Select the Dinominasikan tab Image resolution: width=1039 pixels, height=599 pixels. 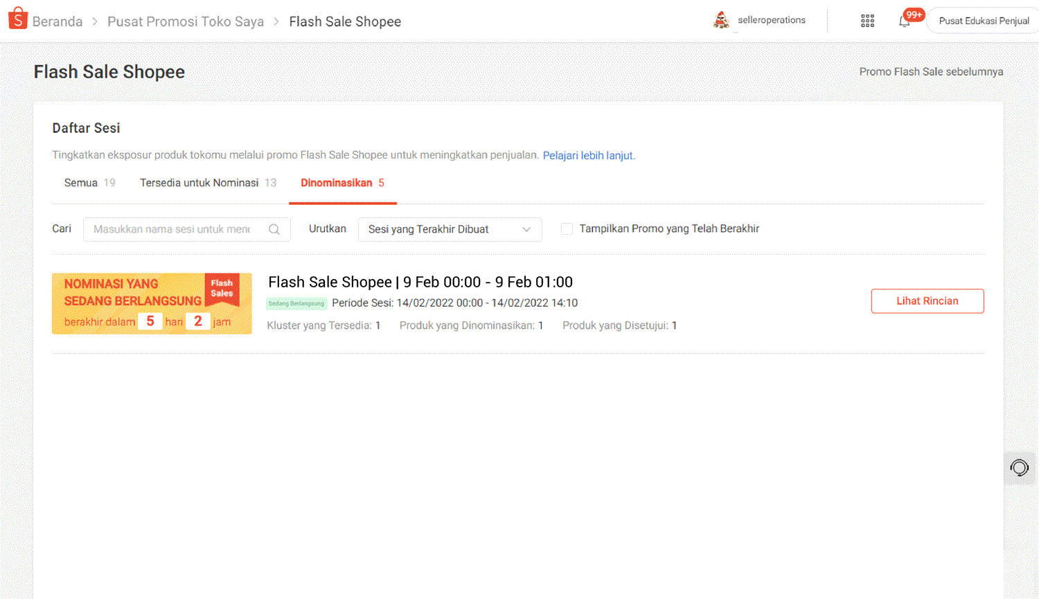(335, 182)
